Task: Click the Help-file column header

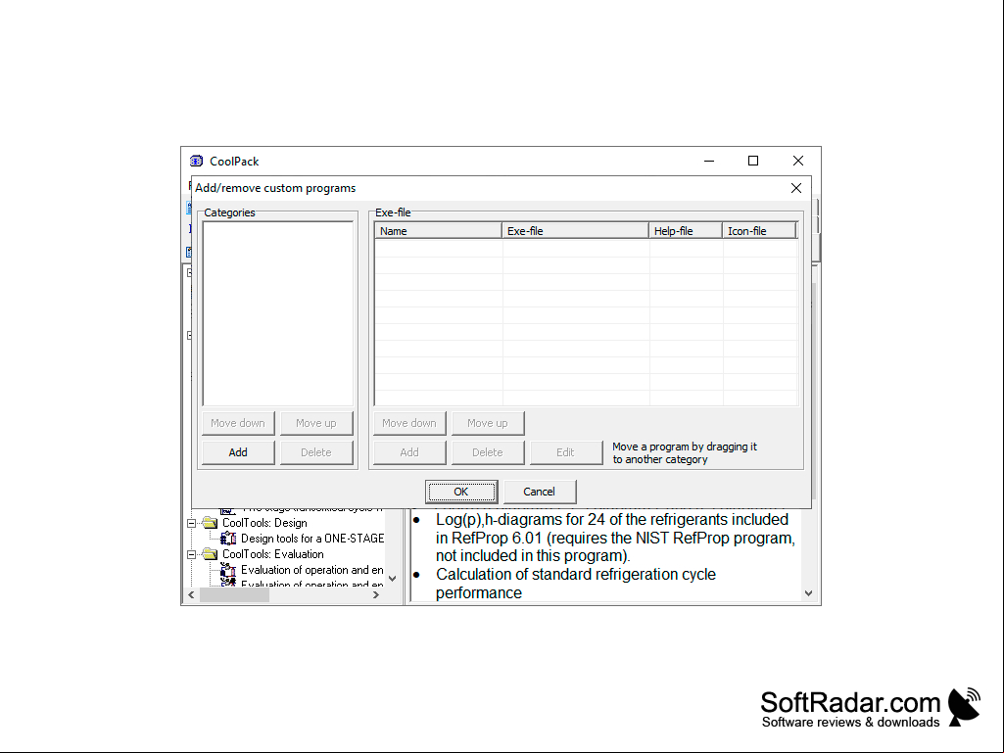Action: [686, 230]
